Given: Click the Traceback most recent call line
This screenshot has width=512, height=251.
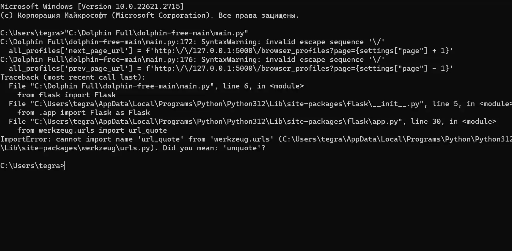Looking at the screenshot, I should (x=73, y=77).
